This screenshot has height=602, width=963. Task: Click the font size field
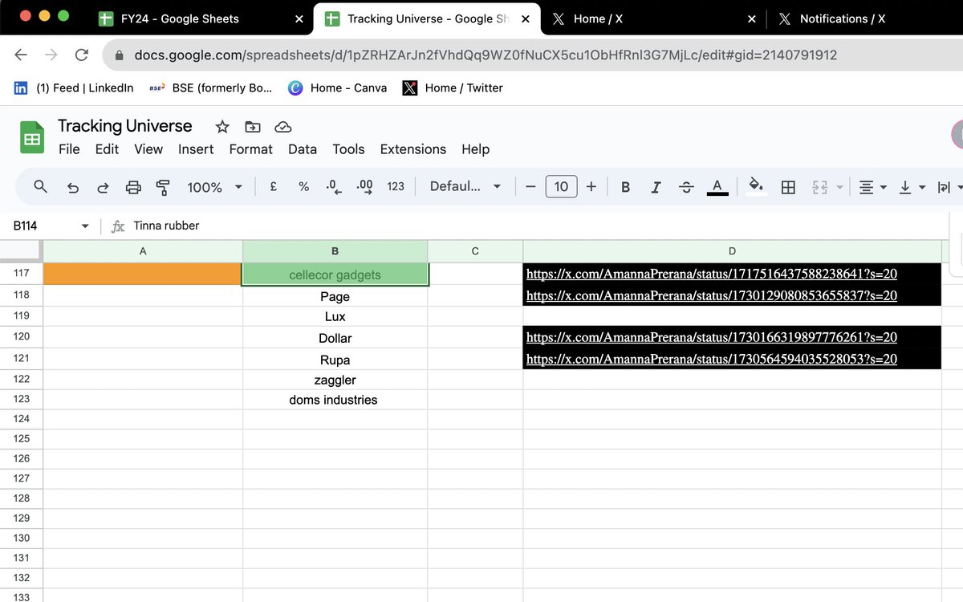click(561, 187)
